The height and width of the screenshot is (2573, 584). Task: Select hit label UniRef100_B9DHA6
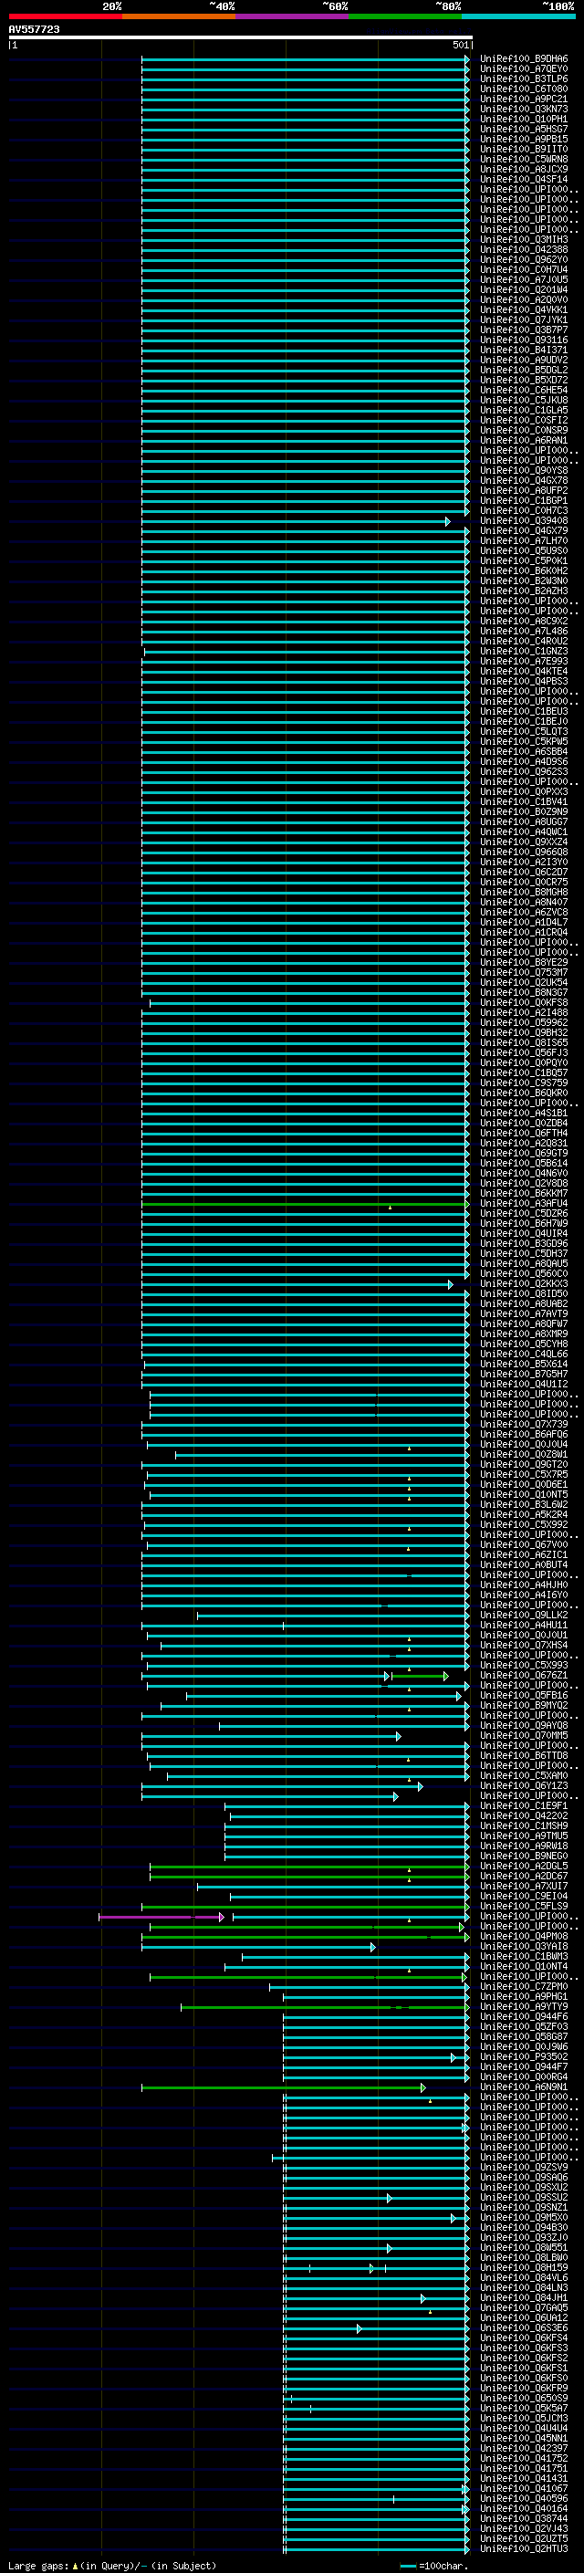pos(524,59)
